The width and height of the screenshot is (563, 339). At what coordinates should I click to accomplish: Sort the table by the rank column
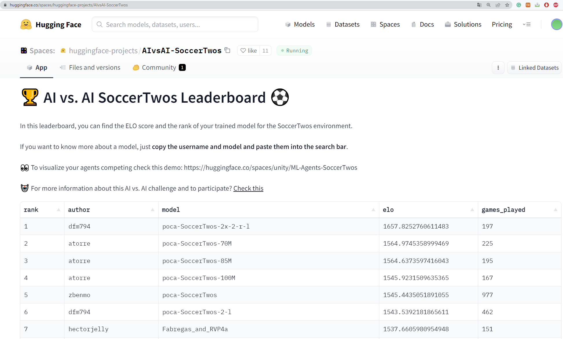(58, 210)
